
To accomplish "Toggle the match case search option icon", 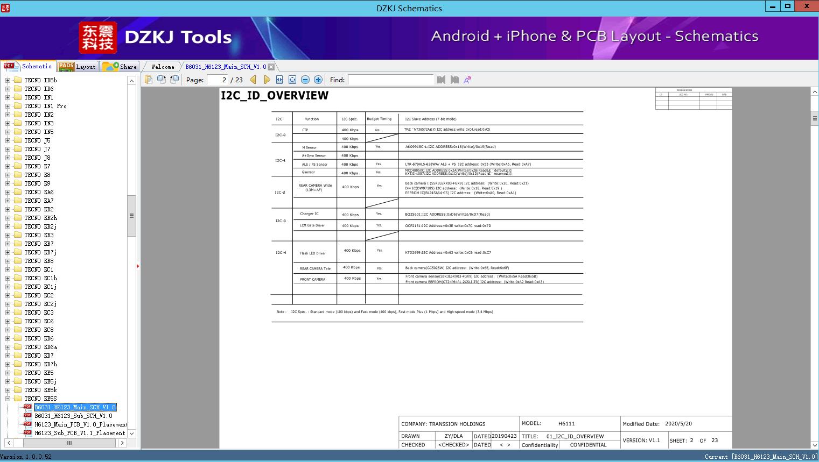I will 467,80.
